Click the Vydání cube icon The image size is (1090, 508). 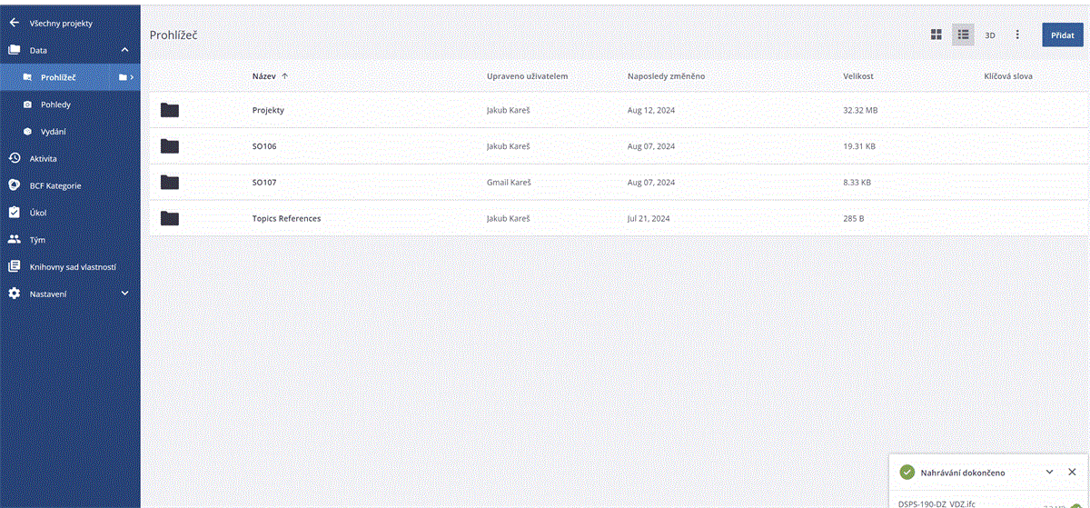point(27,132)
